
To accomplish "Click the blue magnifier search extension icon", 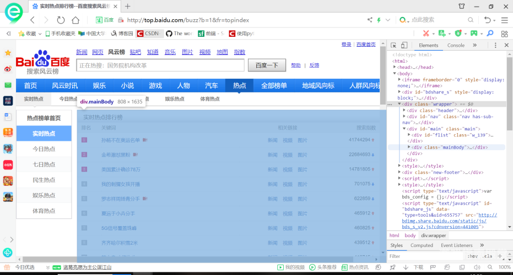I will tap(490, 34).
